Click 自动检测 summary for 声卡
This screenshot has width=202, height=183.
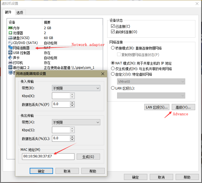pos(51,58)
